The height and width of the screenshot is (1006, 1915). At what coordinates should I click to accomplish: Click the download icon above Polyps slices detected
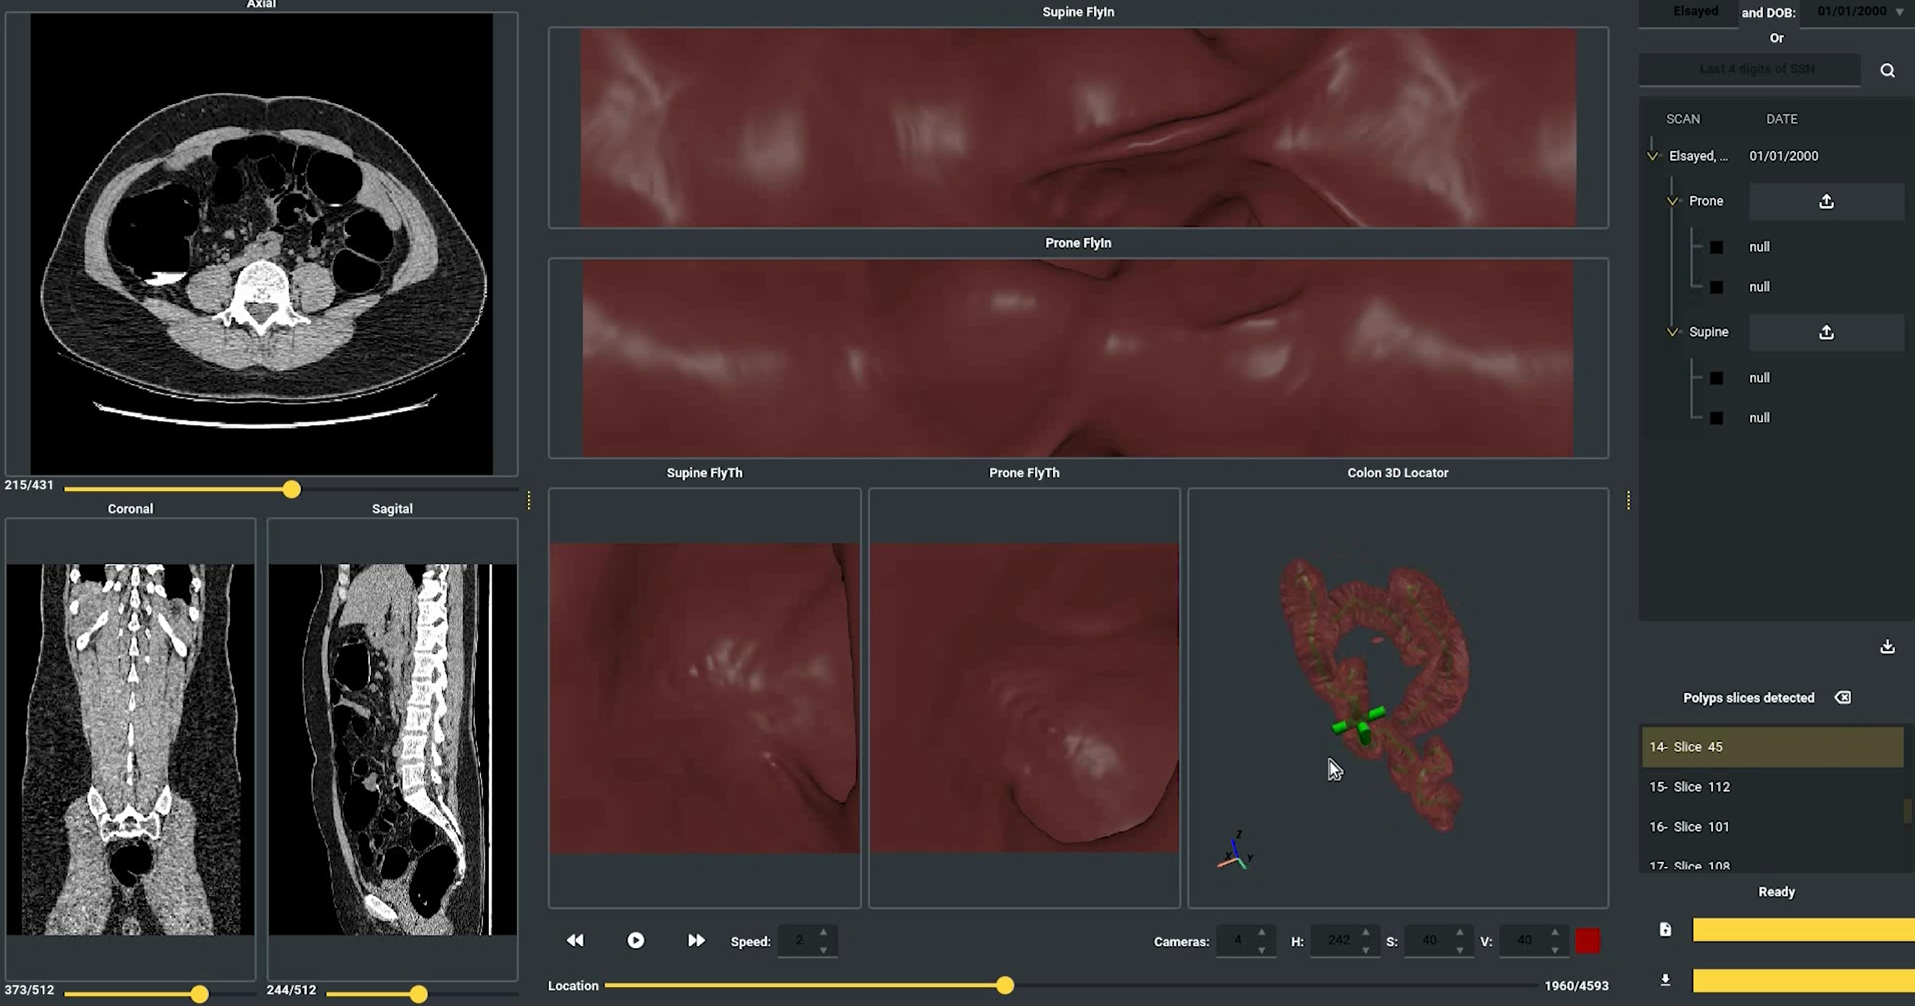pyautogui.click(x=1888, y=646)
